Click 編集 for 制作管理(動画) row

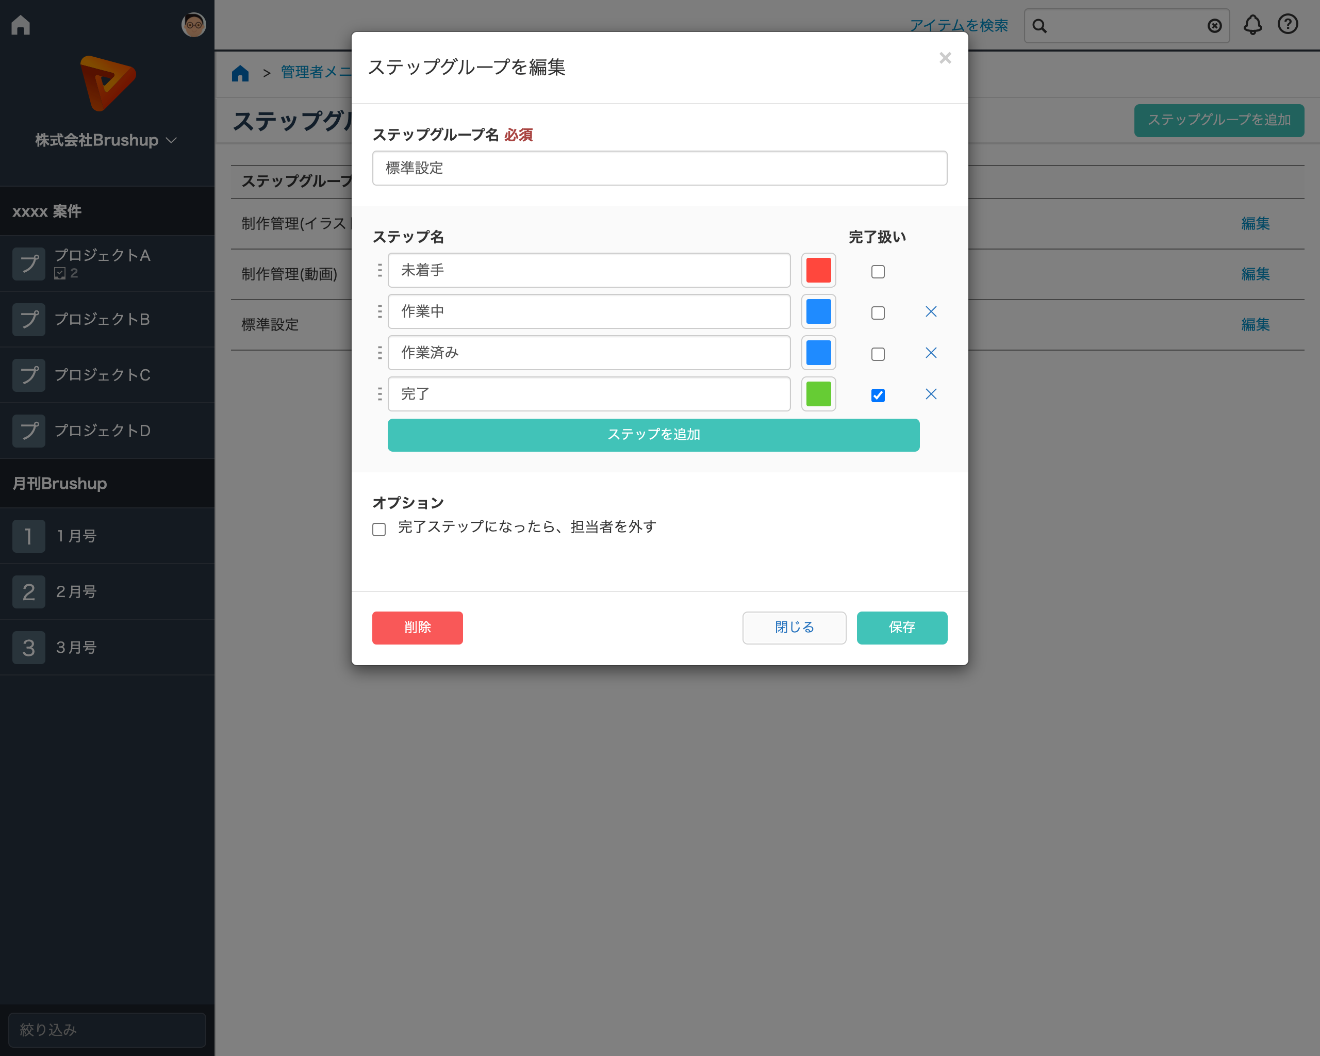[x=1255, y=274]
